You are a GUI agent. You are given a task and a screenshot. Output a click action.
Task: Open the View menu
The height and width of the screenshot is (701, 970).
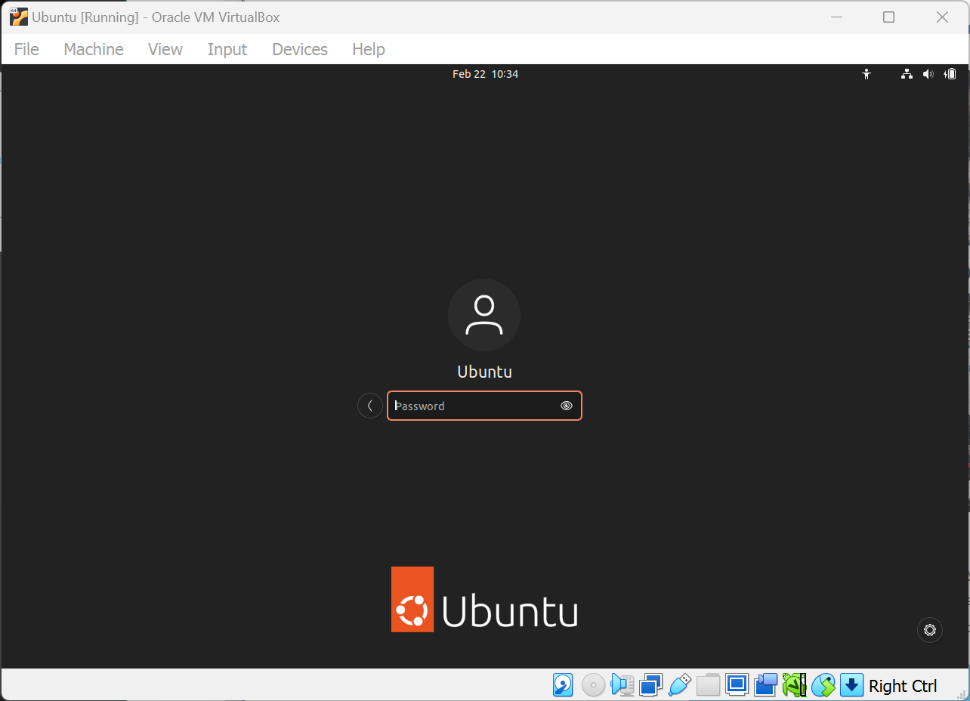(165, 49)
